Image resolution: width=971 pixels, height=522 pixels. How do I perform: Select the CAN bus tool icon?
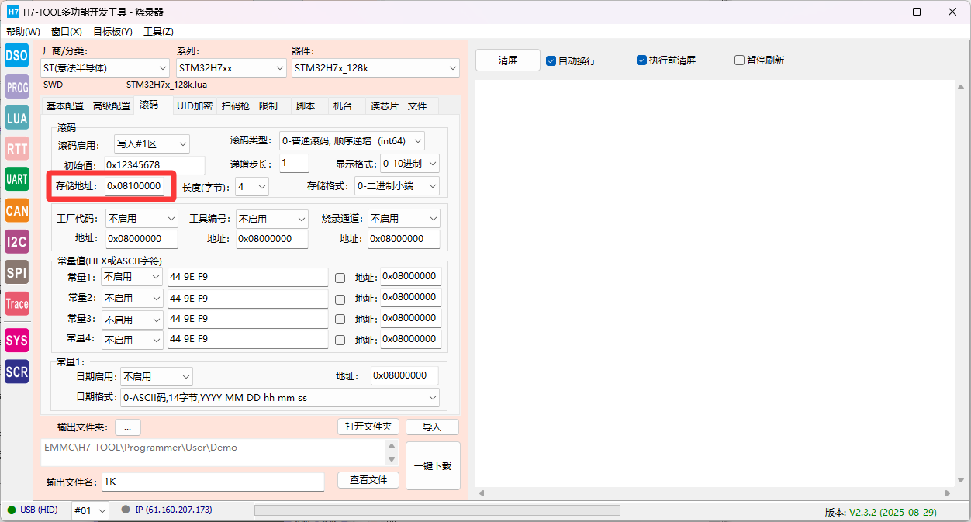tap(16, 210)
